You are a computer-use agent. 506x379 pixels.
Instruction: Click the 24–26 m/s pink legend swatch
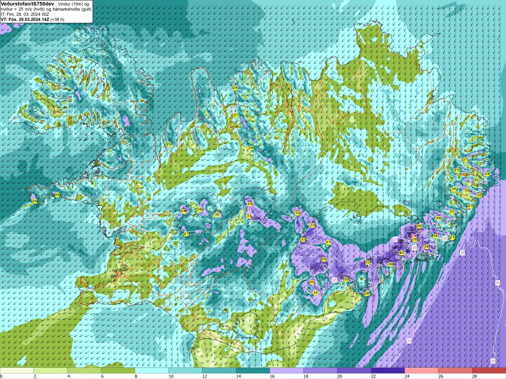coord(421,370)
